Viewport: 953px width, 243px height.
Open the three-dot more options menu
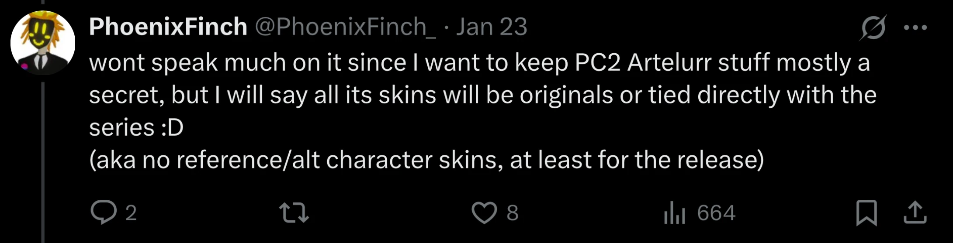tap(915, 27)
